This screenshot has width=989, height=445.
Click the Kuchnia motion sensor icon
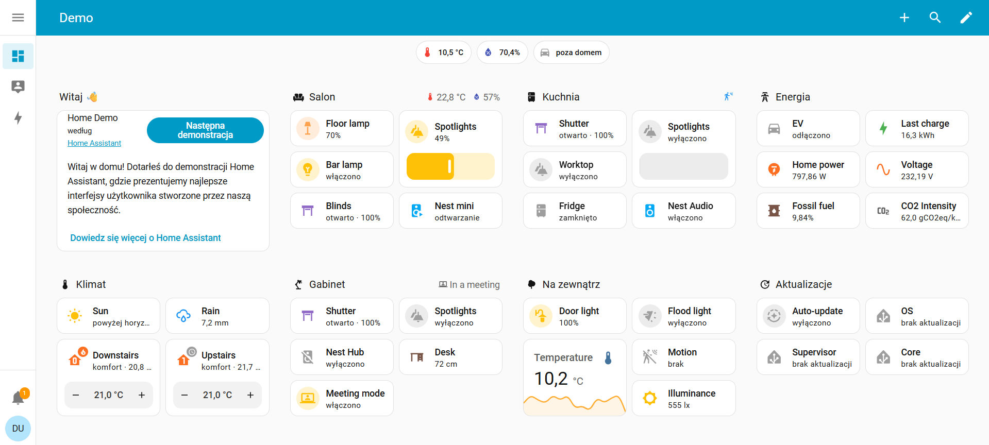coord(728,96)
